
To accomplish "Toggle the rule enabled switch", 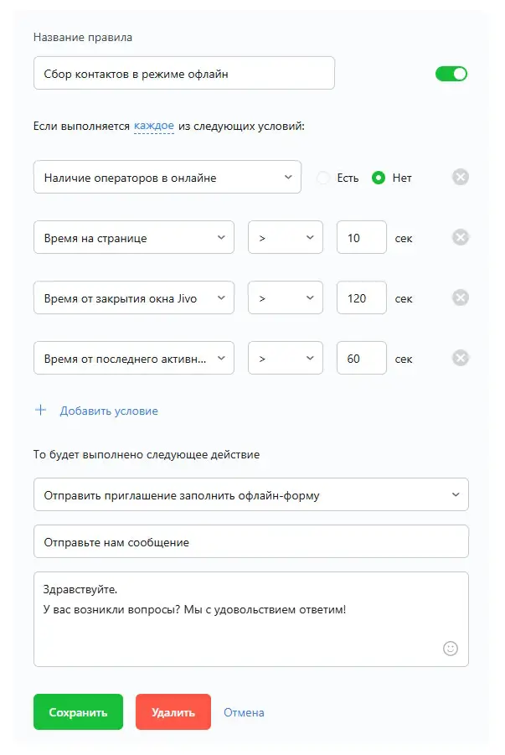I will click(x=451, y=74).
